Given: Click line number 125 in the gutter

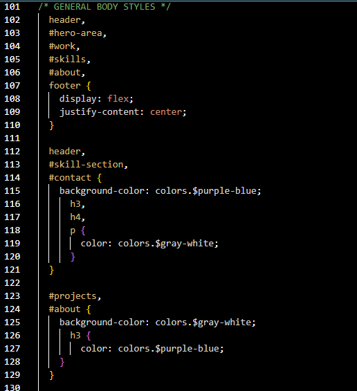Looking at the screenshot, I should click(x=12, y=322).
